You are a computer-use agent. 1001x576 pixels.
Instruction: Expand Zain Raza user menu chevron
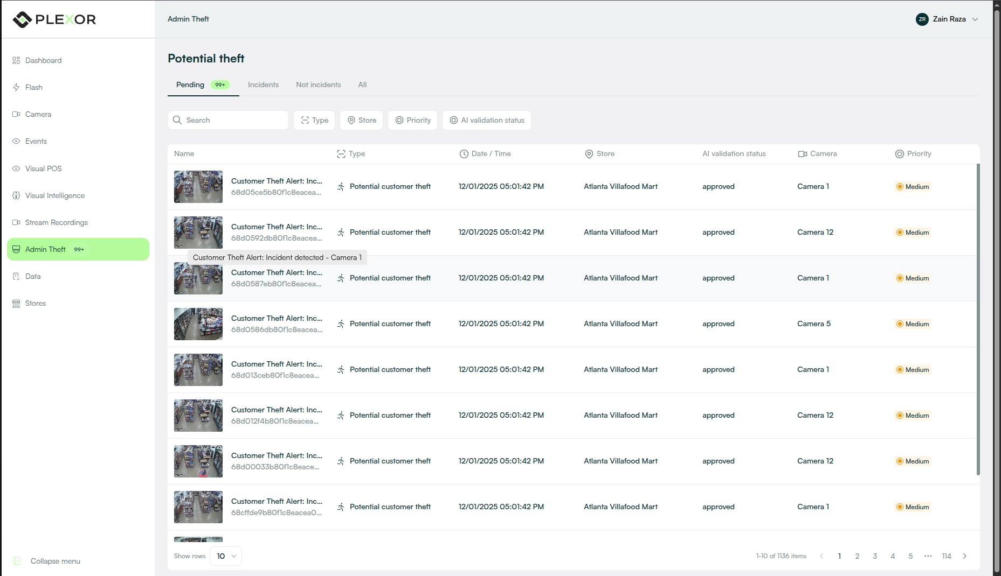(975, 19)
